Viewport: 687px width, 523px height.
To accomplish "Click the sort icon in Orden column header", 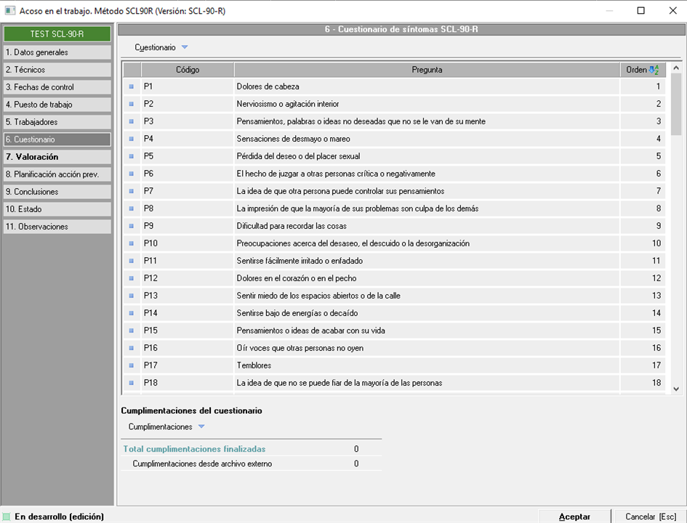I will (654, 70).
